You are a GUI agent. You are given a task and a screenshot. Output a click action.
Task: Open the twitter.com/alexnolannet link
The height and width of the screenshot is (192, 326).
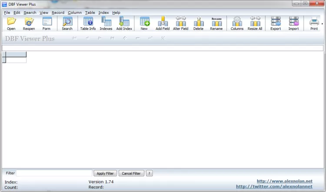[274, 186]
